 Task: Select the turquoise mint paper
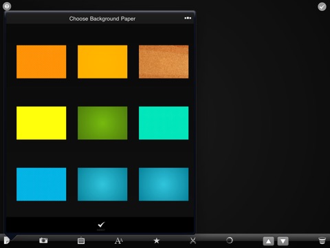click(x=164, y=123)
